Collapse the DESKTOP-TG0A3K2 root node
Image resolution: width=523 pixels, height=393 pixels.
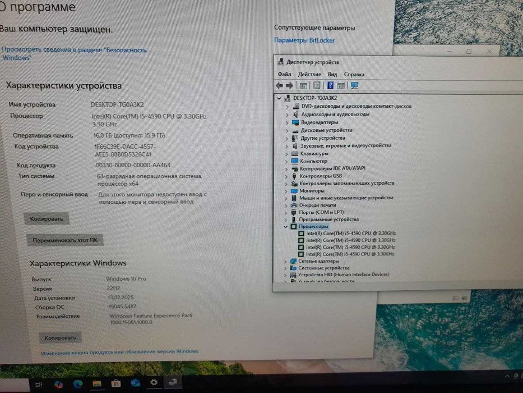(x=279, y=98)
